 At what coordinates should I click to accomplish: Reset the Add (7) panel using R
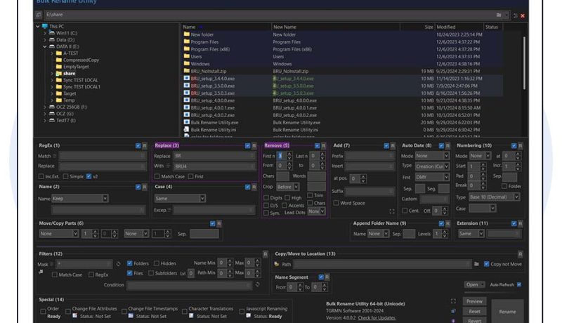click(393, 146)
